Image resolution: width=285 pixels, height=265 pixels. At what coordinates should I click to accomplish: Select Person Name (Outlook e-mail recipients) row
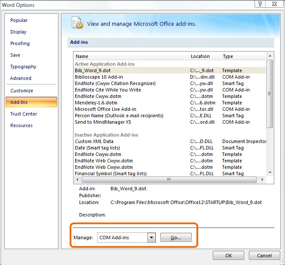click(170, 116)
